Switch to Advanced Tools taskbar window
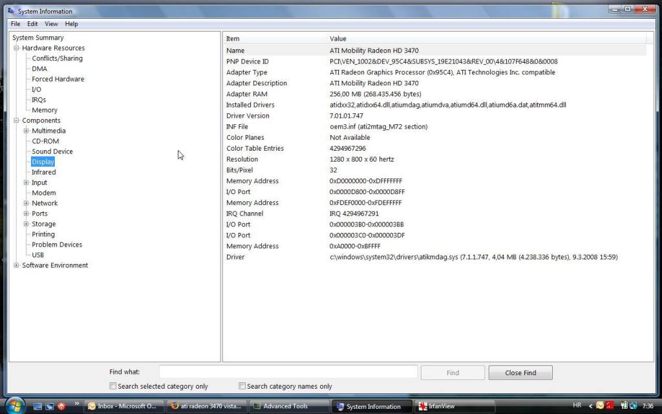The image size is (662, 414). point(288,406)
